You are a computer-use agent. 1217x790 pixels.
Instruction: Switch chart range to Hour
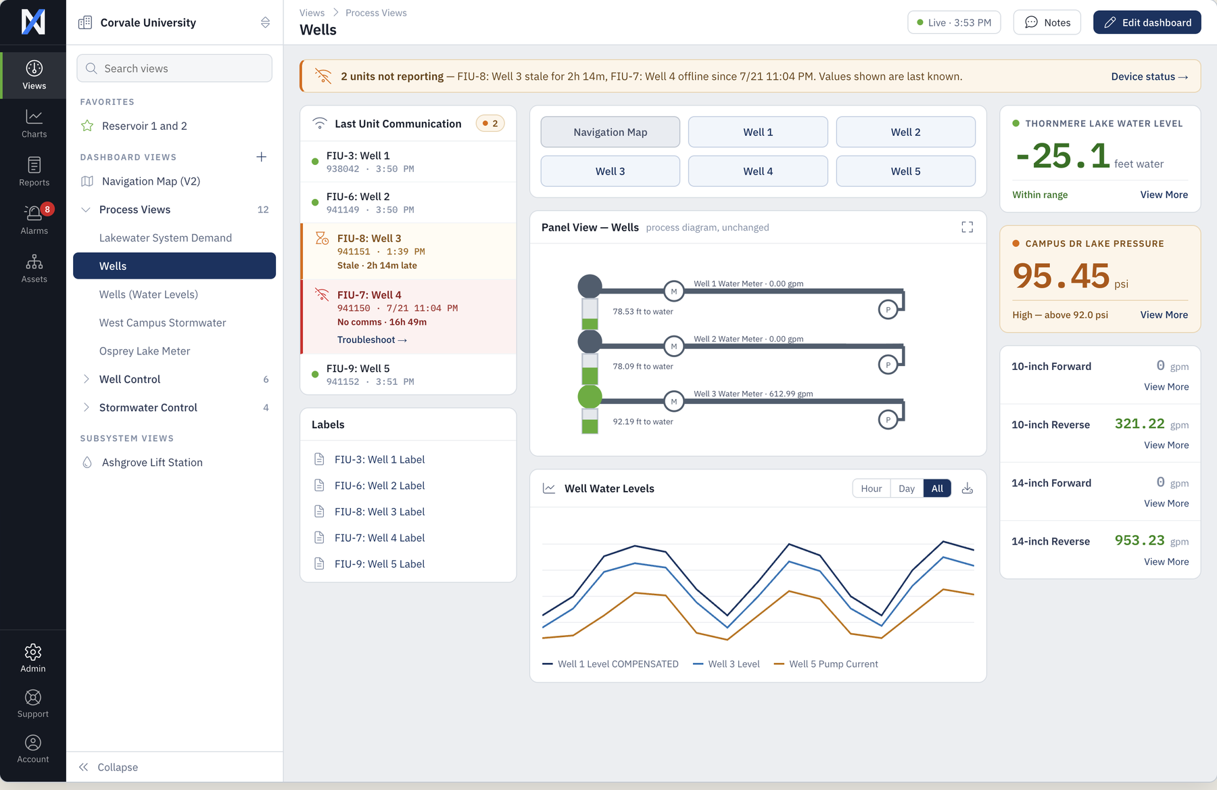(x=871, y=488)
